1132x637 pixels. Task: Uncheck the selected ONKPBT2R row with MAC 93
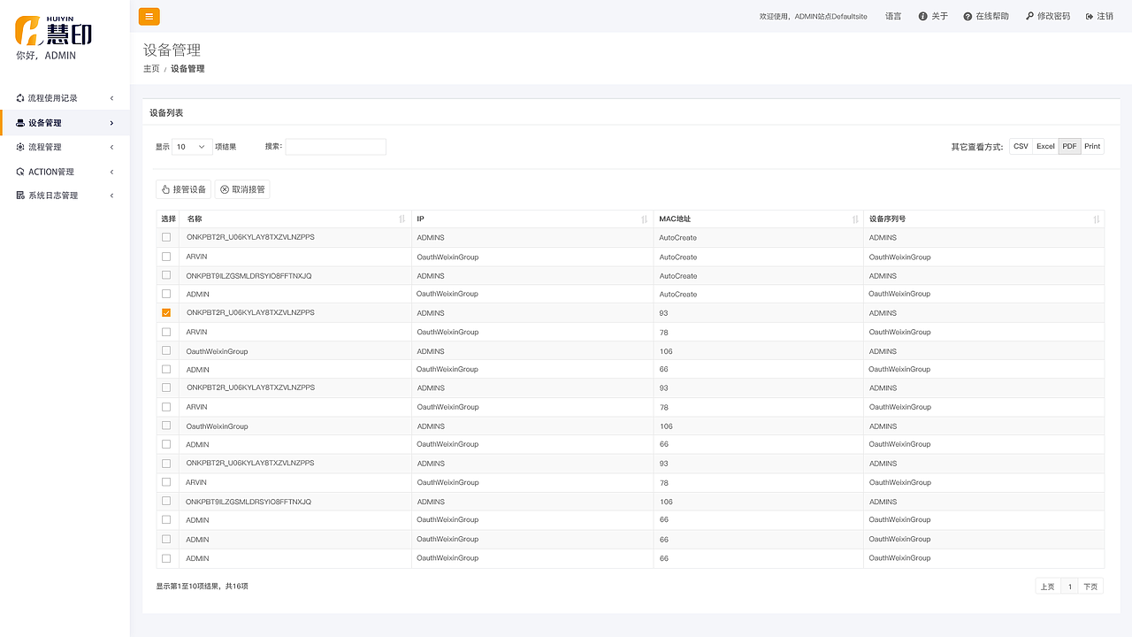(x=166, y=313)
